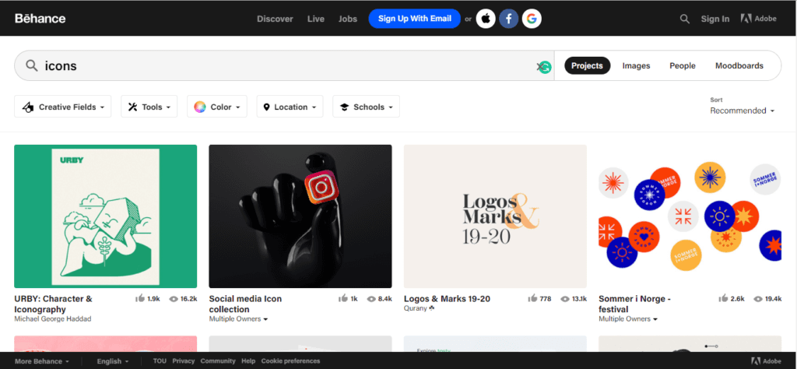Click the Adobe logo in footer
The image size is (797, 369).
tap(766, 361)
